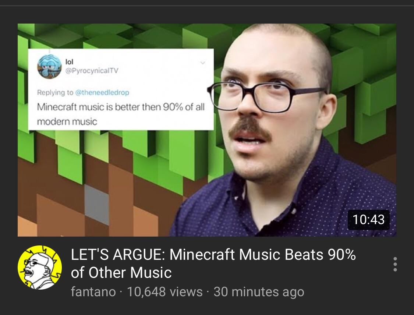The width and height of the screenshot is (414, 315).
Task: Open the three-dot video options menu
Action: click(x=395, y=264)
